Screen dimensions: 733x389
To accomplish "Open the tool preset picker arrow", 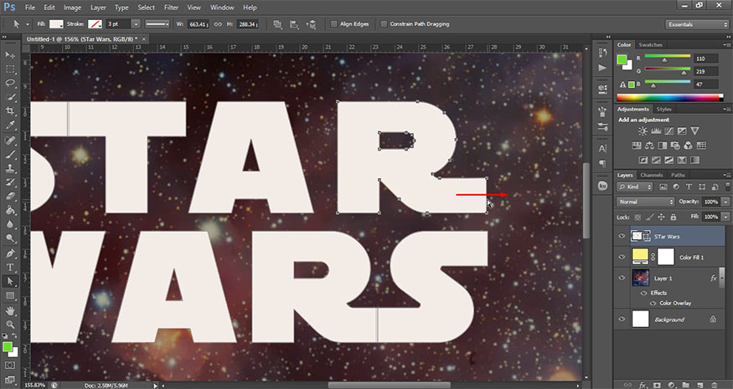I will click(27, 24).
